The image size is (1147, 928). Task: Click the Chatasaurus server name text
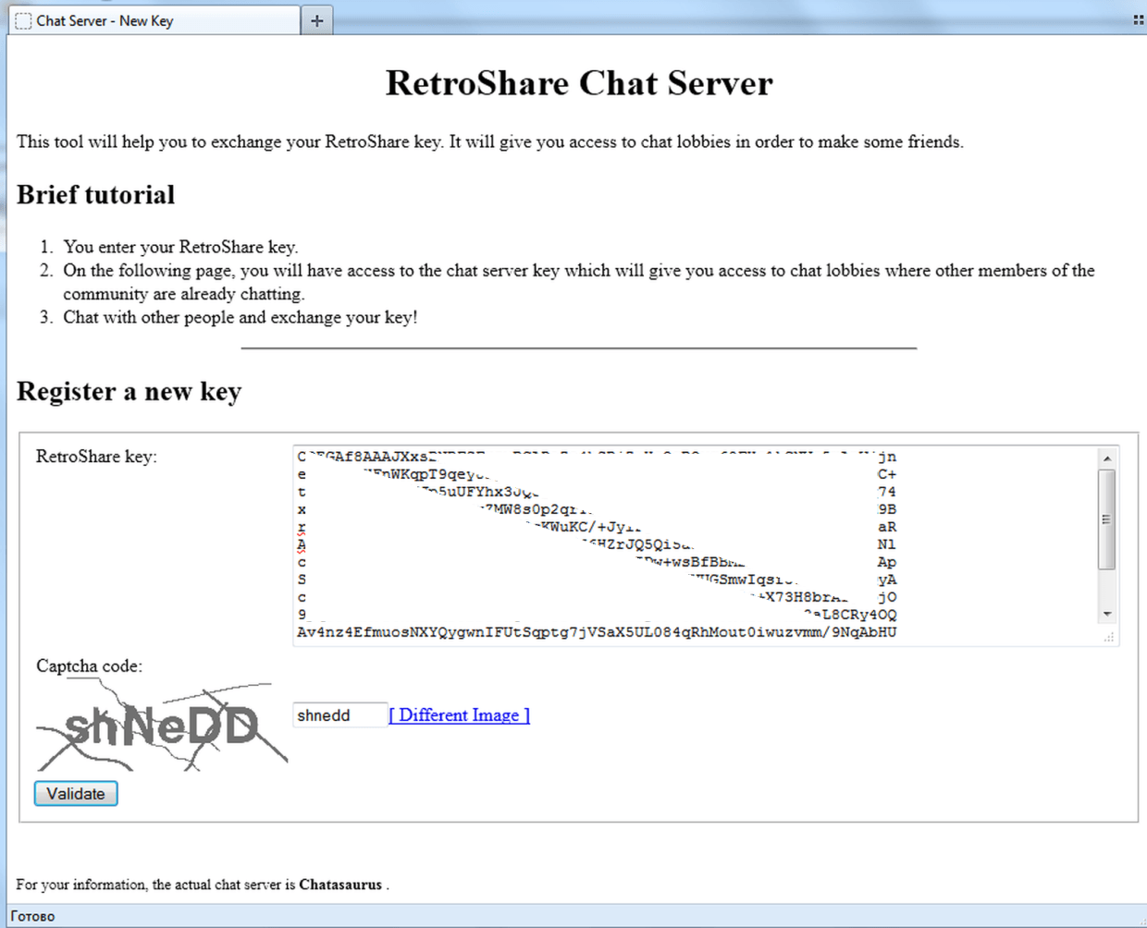click(339, 885)
